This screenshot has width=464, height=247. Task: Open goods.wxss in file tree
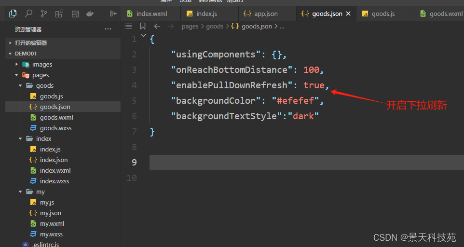pos(63,128)
